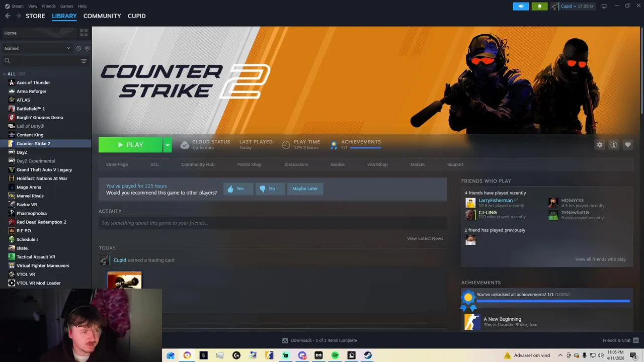Switch to the STORE tab
This screenshot has height=362, width=644.
tap(35, 16)
